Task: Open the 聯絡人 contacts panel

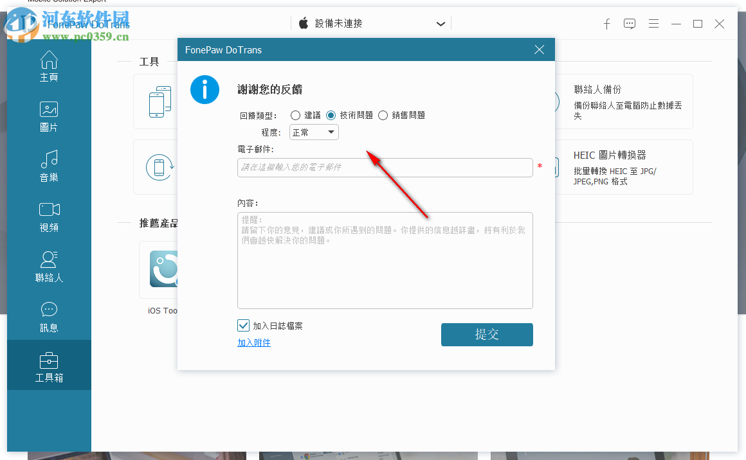Action: click(49, 265)
